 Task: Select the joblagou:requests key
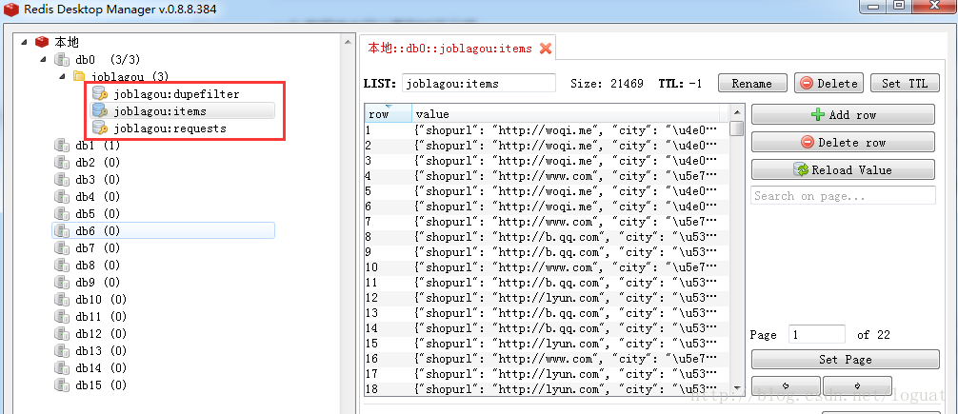pyautogui.click(x=170, y=128)
